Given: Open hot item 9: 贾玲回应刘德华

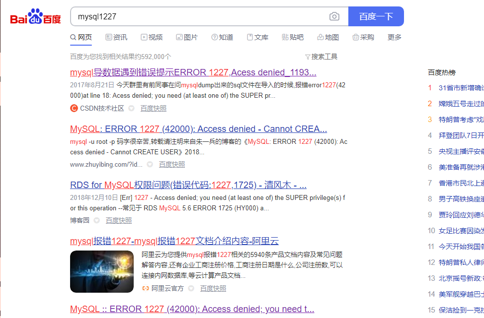Looking at the screenshot, I should tap(461, 215).
